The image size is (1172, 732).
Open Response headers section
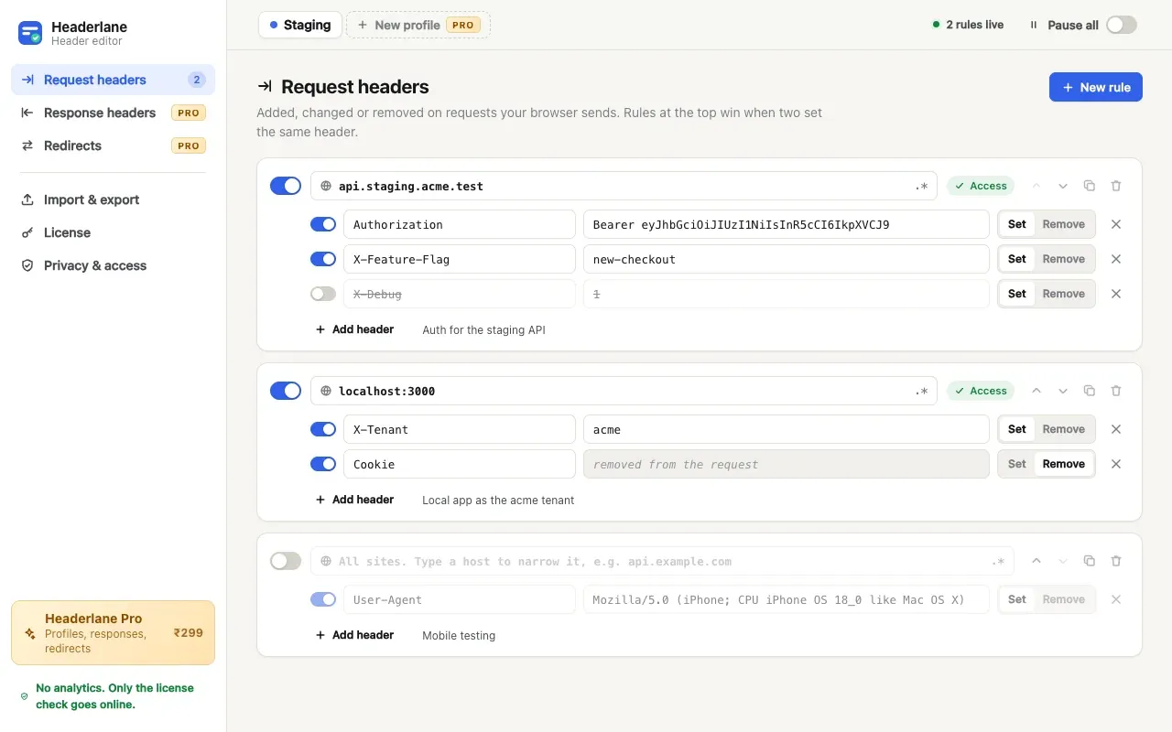113,113
